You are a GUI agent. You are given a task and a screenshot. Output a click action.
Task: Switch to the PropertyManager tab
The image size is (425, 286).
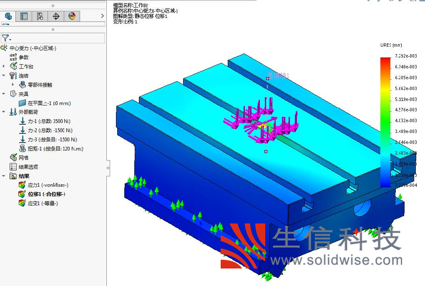tap(24, 16)
